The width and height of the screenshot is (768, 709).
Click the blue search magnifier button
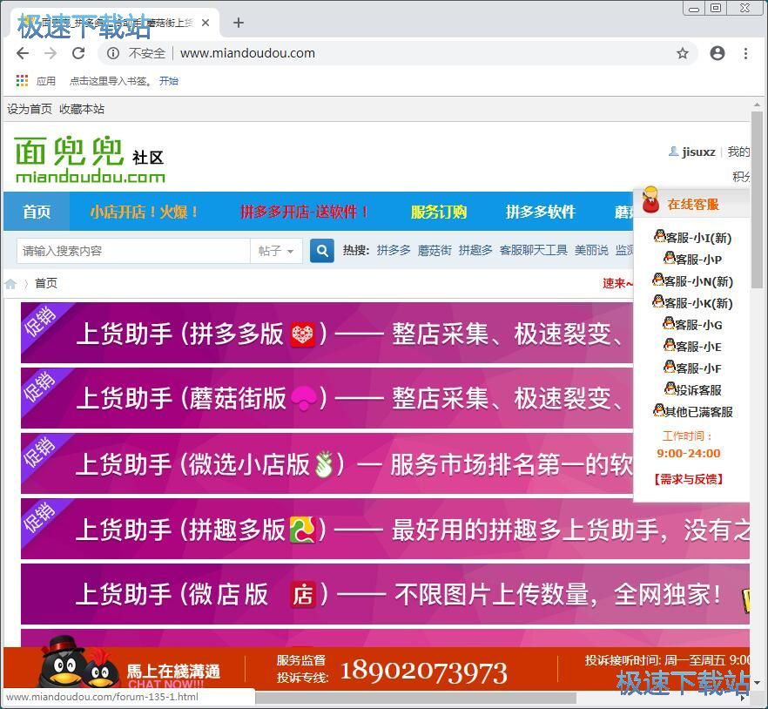tap(322, 251)
